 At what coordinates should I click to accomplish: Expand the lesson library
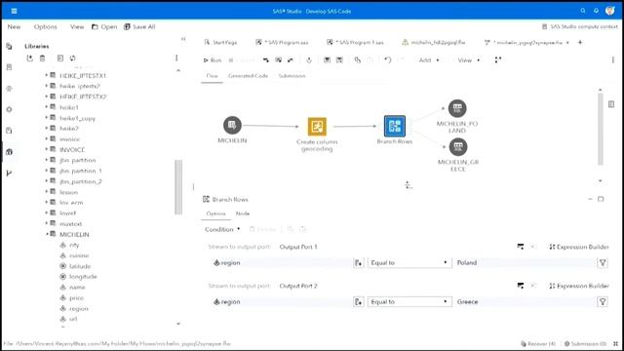pyautogui.click(x=46, y=192)
